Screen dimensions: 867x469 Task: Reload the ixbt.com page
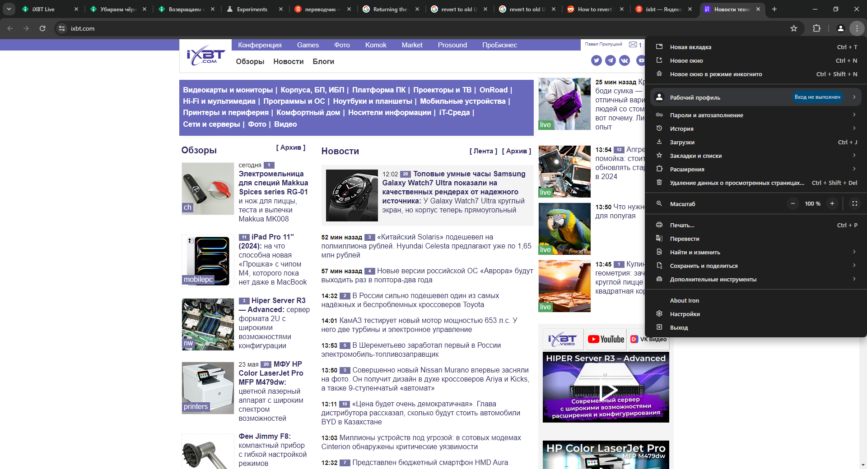click(x=42, y=28)
